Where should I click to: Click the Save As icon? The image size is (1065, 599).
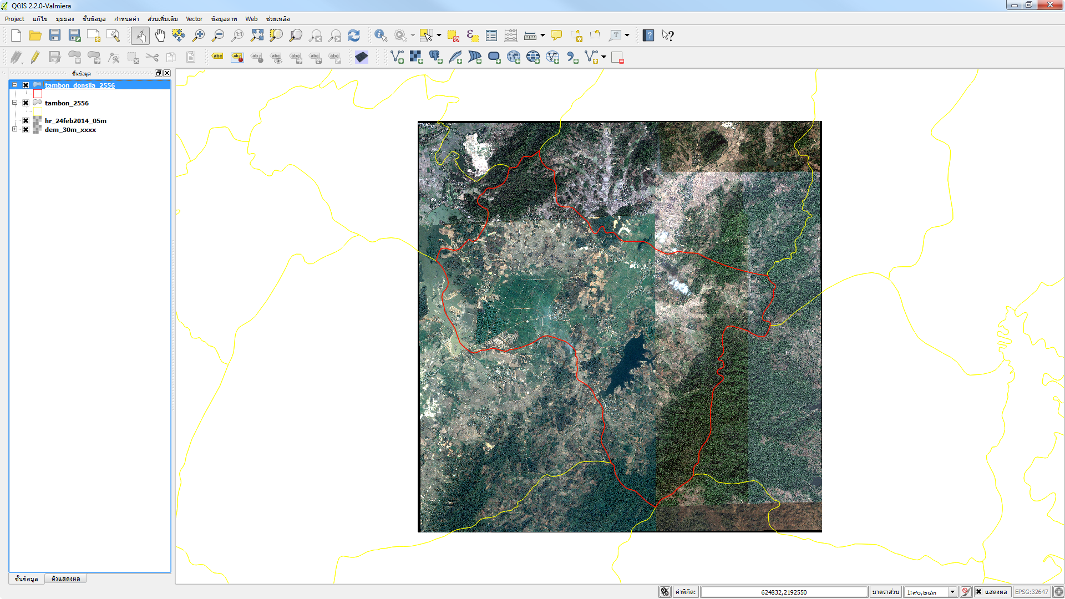point(74,35)
